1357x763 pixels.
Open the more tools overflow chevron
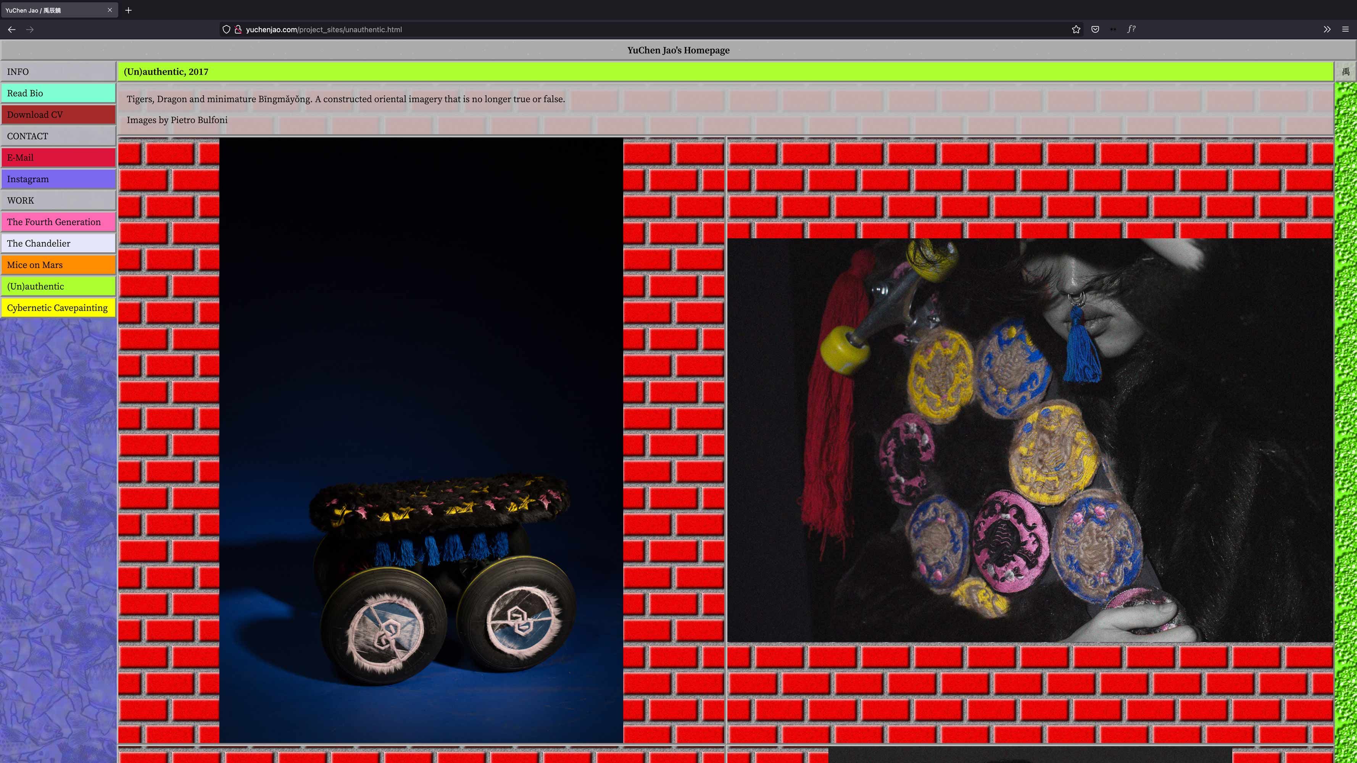(1327, 29)
